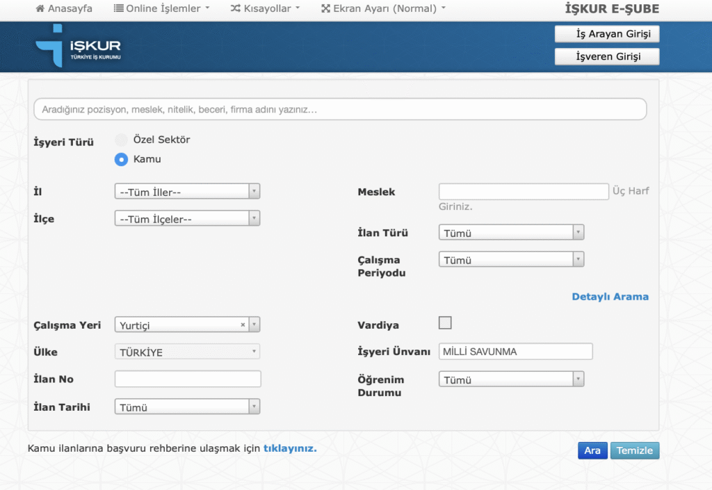Open the Ülke dropdown showing TÜRKİYE
This screenshot has width=712, height=490.
click(x=187, y=352)
